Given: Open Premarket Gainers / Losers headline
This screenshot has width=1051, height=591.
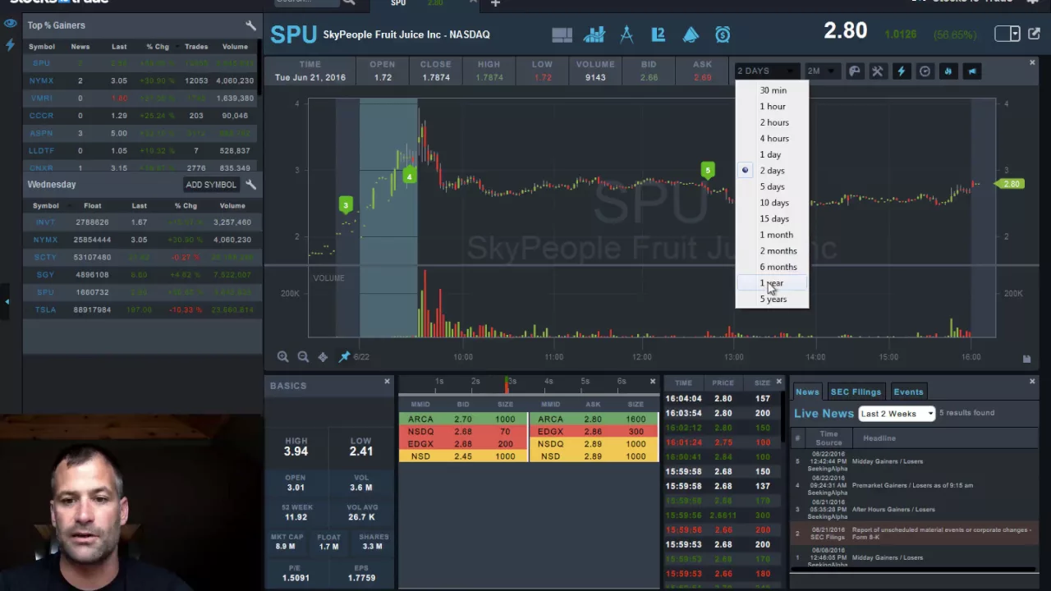Looking at the screenshot, I should [912, 485].
